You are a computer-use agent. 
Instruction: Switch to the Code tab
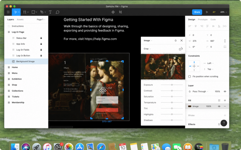213,20
